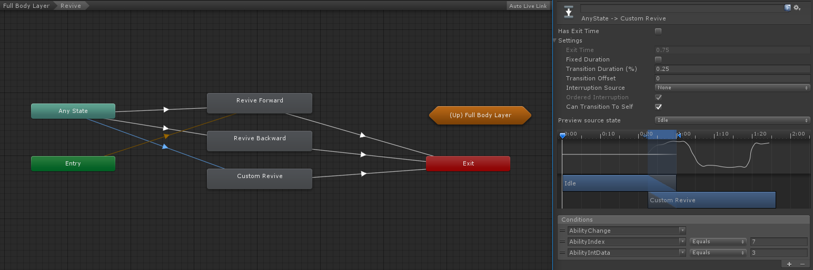The width and height of the screenshot is (813, 270).
Task: Open the Preview source state dropdown
Action: (x=732, y=120)
